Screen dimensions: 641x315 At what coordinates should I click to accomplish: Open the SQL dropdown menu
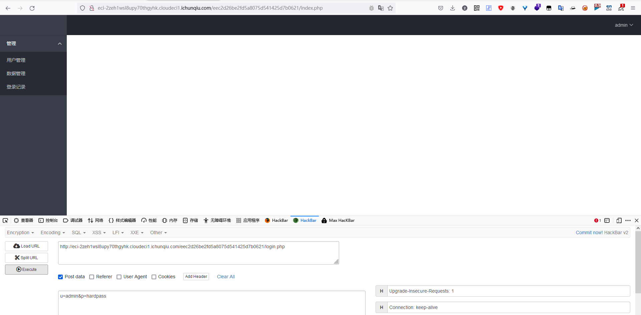tap(79, 232)
